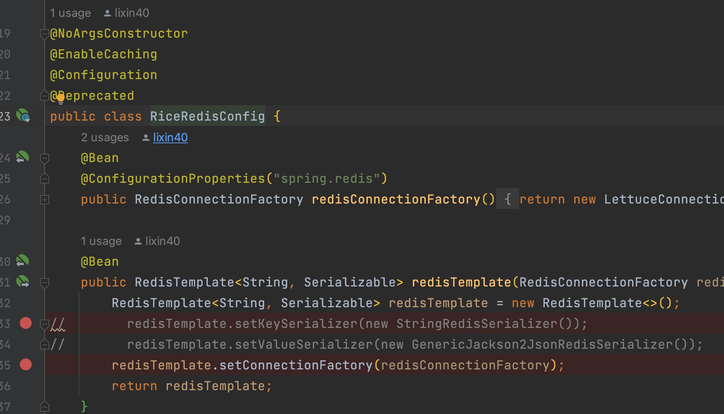The width and height of the screenshot is (724, 414).
Task: Click the autowired dependencies gutter icon at line 31
Action: coord(23,282)
